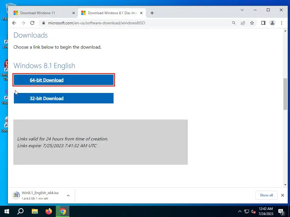Screen dimensions: 290x217
Task: Click the forward navigation arrow
Action: (x=23, y=23)
